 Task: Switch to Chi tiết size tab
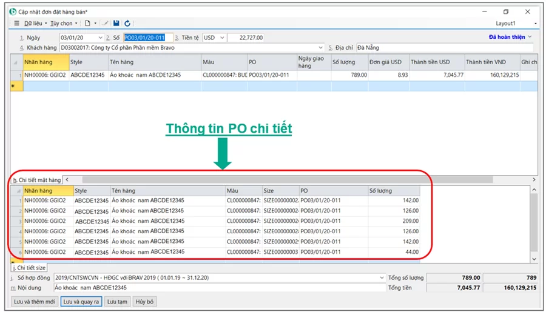click(29, 268)
